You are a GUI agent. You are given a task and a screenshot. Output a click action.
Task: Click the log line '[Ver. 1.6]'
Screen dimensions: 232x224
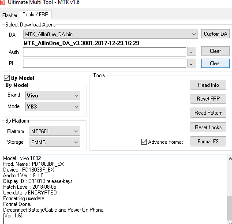point(13,216)
